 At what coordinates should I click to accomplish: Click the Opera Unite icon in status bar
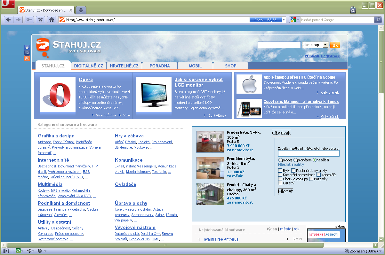29,251
